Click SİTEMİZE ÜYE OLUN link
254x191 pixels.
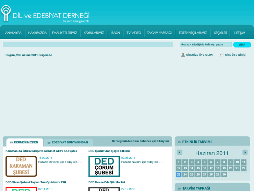(199, 55)
